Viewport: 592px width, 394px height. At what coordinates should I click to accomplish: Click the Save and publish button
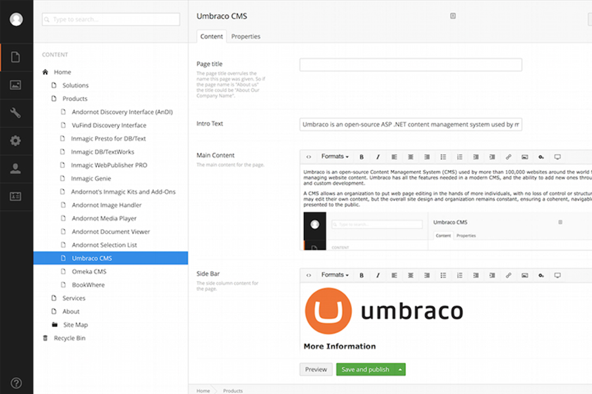[365, 370]
